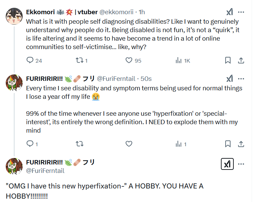Image resolution: width=254 pixels, height=202 pixels.
Task: Open more menu on the hobby tweet
Action: pos(241,164)
